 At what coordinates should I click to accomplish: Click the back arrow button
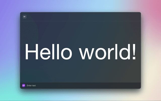click(25, 17)
